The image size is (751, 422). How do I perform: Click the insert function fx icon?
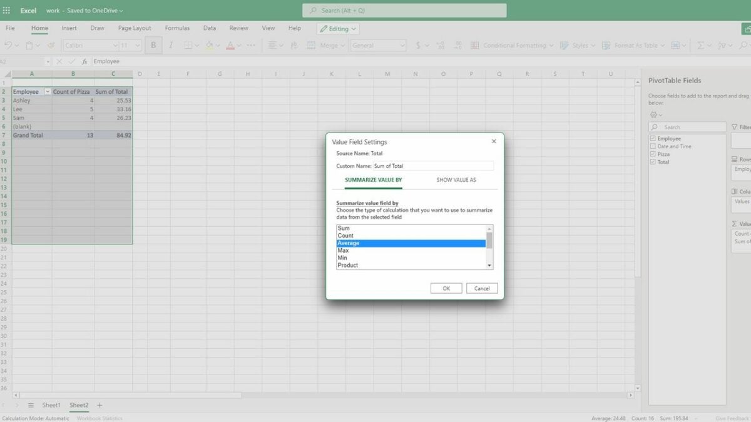[84, 62]
